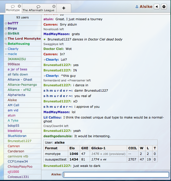The height and width of the screenshot is (181, 171).
Task: Click the COIL value 2707
Action: pyautogui.click(x=132, y=159)
